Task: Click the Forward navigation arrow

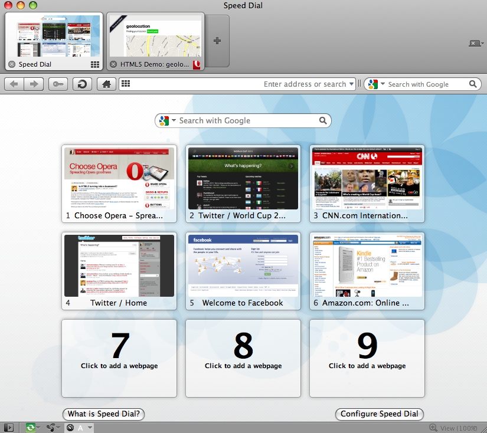Action: 34,84
